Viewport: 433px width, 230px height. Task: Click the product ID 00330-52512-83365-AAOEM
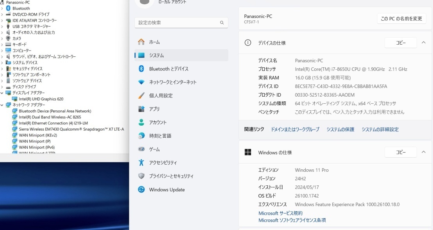point(324,95)
